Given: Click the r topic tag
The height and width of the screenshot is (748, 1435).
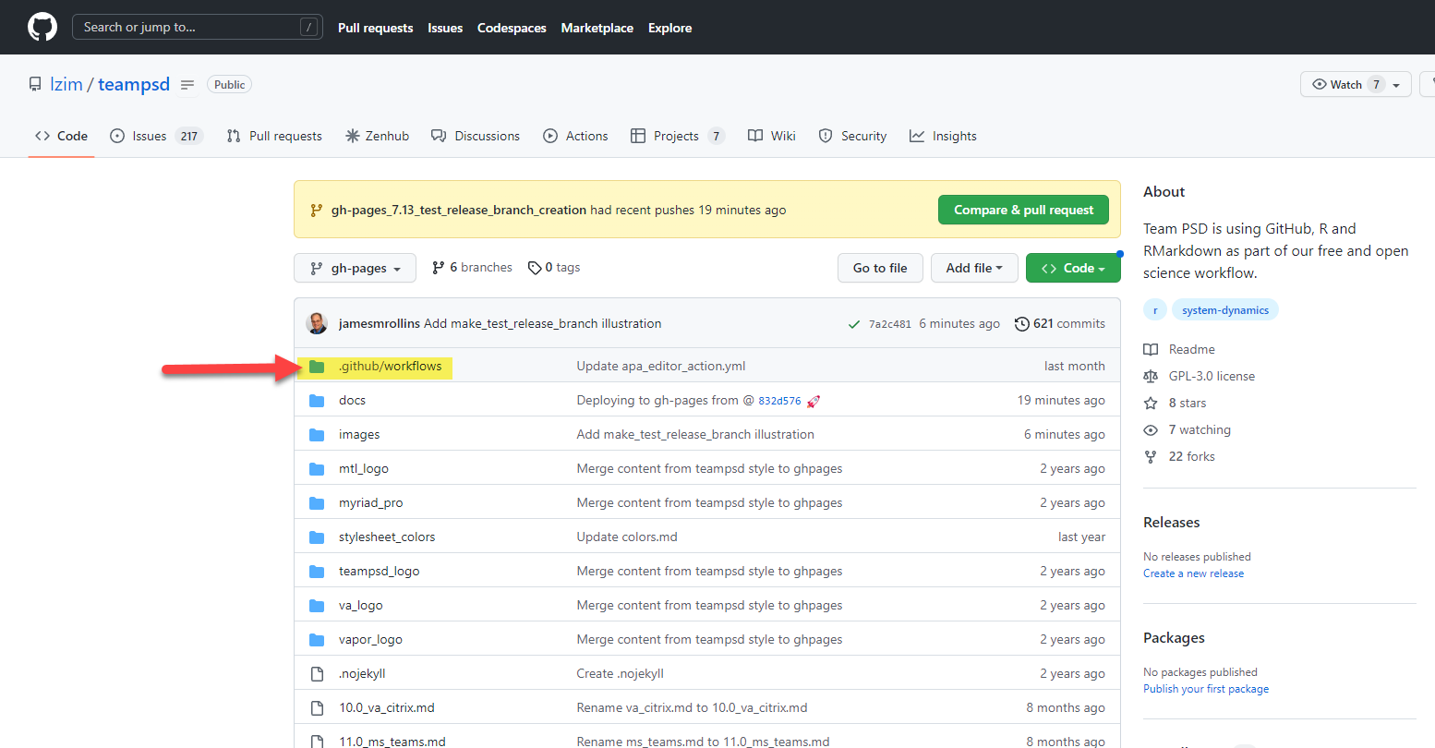Looking at the screenshot, I should [x=1155, y=310].
